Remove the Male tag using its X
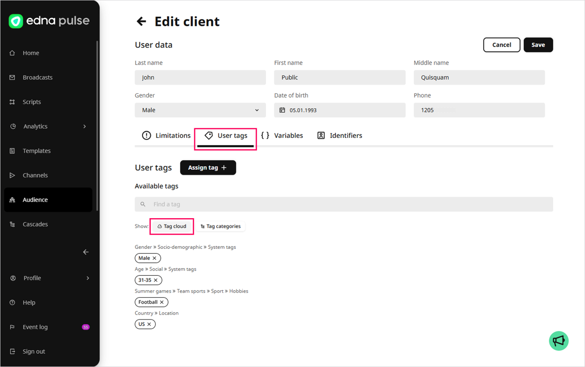585x367 pixels. coord(154,258)
